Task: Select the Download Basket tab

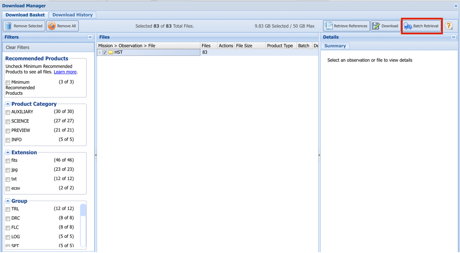Action: [x=25, y=15]
